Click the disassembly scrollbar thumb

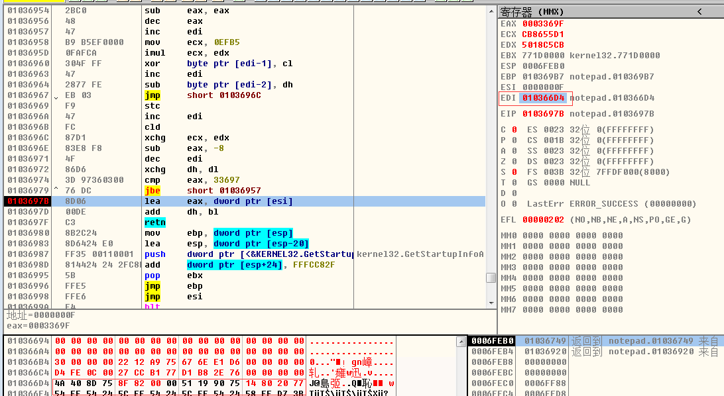coord(491,277)
